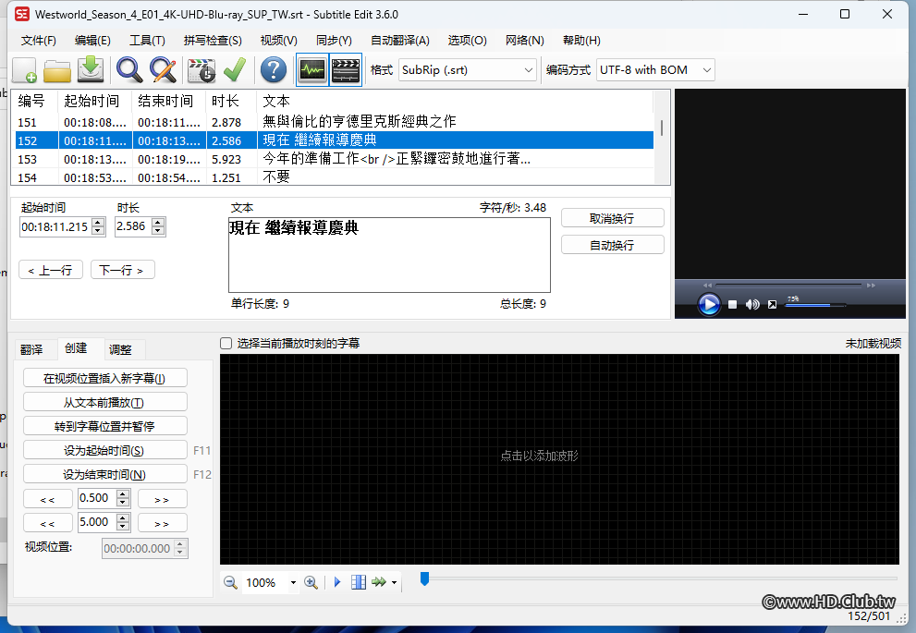Enable the 选择当前播放时刻的字幕 checkbox
Viewport: 916px width, 633px height.
click(x=225, y=343)
